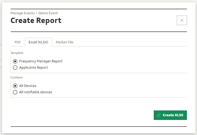Click the Create Report heading

36,21
